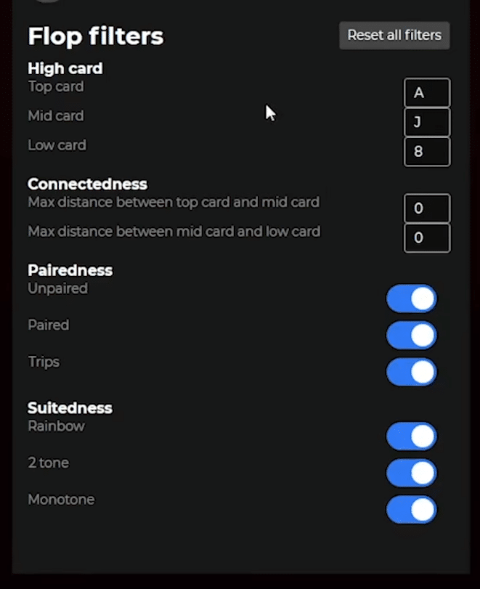Disable the Rainbow suitedness toggle

pyautogui.click(x=411, y=436)
